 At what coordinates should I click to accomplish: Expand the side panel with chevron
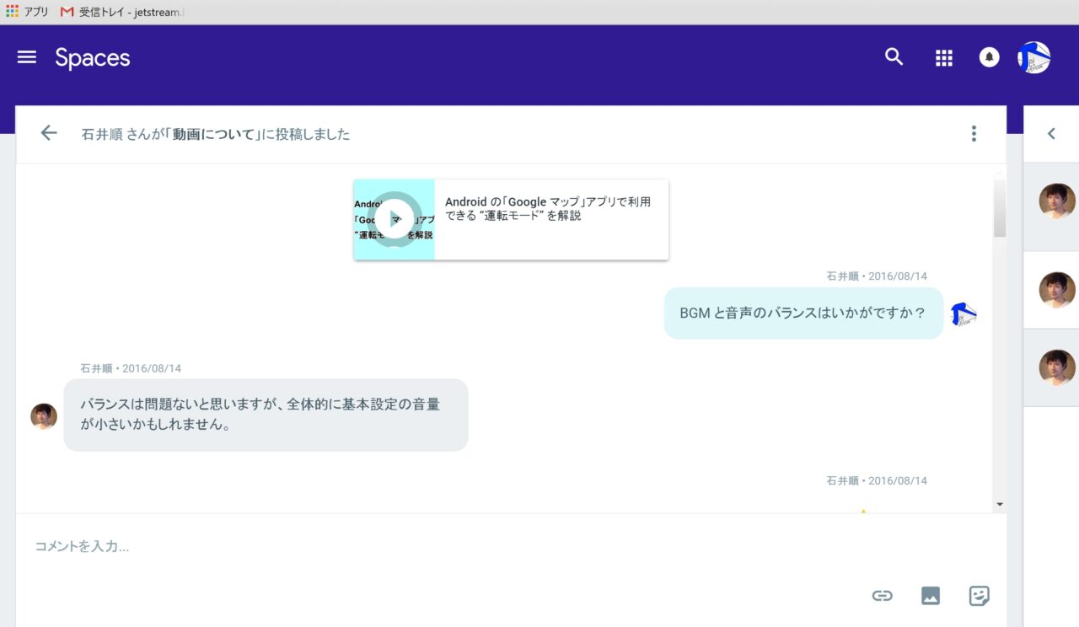(1051, 133)
